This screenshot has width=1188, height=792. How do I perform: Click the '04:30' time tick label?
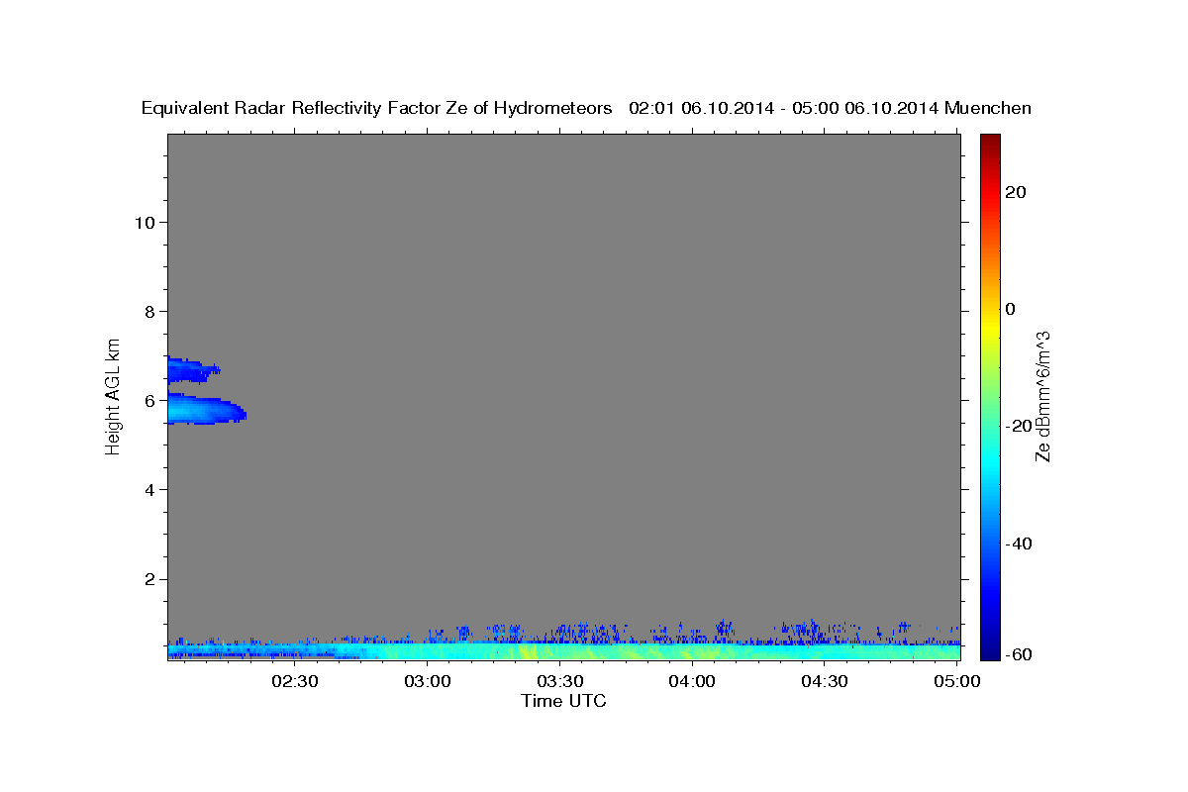click(x=825, y=681)
